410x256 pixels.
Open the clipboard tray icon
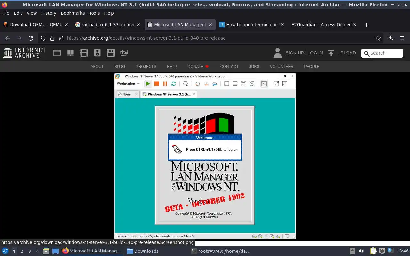pos(373,251)
